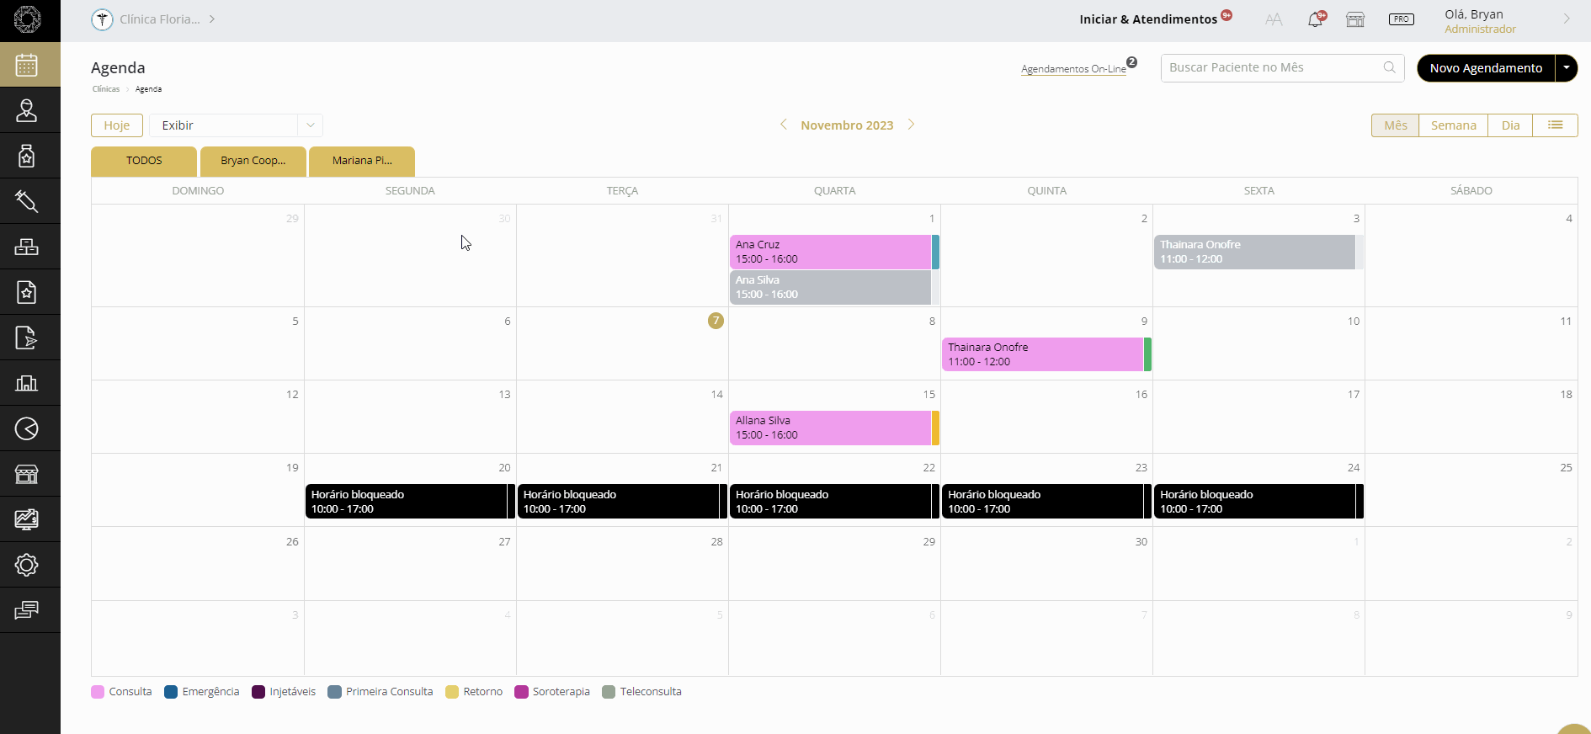Click the AA font size icon
This screenshot has width=1591, height=734.
point(1274,19)
